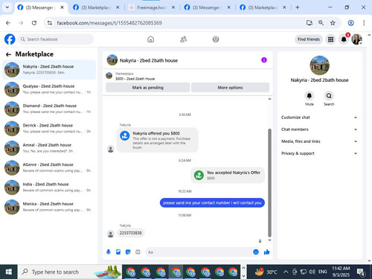Click the Mark as pending button

pyautogui.click(x=148, y=88)
